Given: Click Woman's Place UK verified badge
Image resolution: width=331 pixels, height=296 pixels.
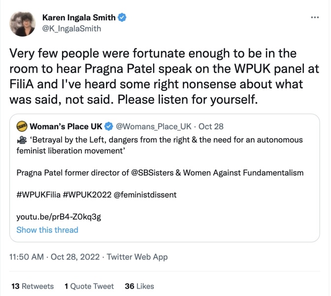Looking at the screenshot, I should (x=109, y=126).
